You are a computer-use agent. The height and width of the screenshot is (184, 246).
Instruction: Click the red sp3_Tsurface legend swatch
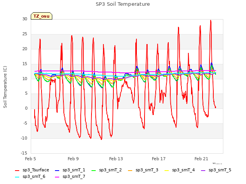[17, 170]
